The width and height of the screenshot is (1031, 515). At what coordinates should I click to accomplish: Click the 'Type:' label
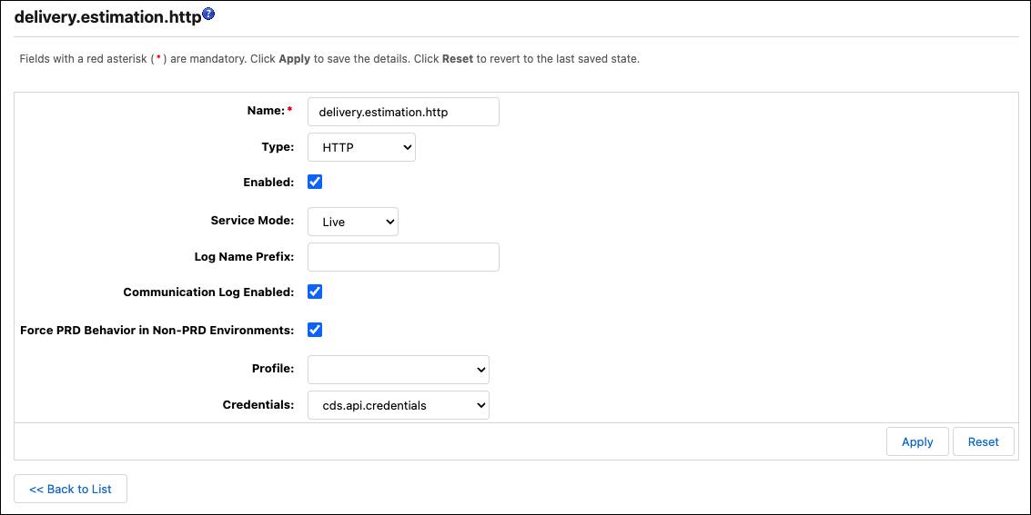pyautogui.click(x=278, y=147)
